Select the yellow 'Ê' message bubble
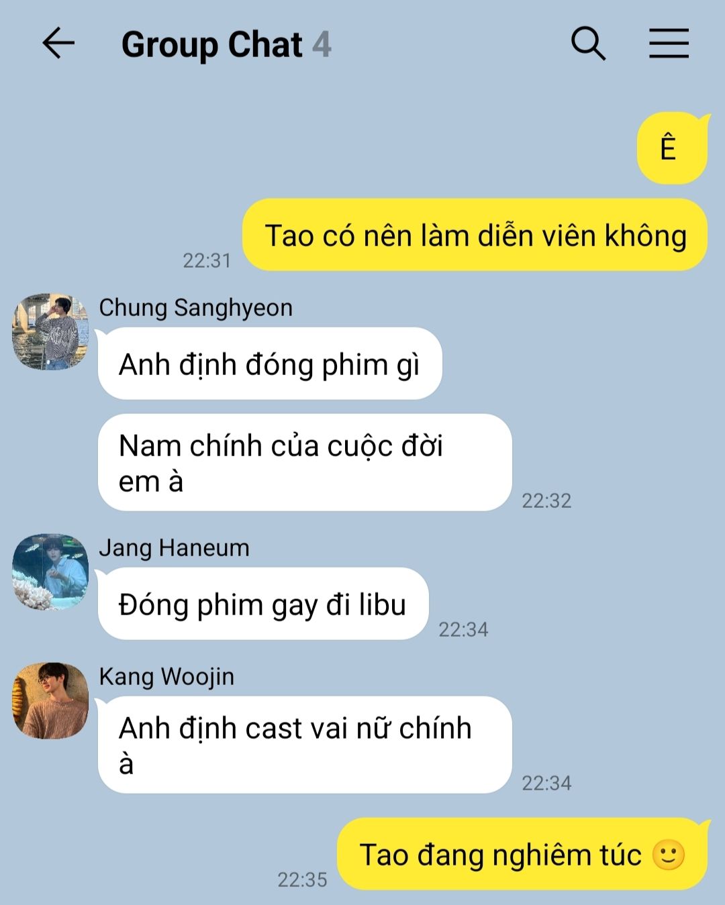The width and height of the screenshot is (725, 905). click(672, 148)
